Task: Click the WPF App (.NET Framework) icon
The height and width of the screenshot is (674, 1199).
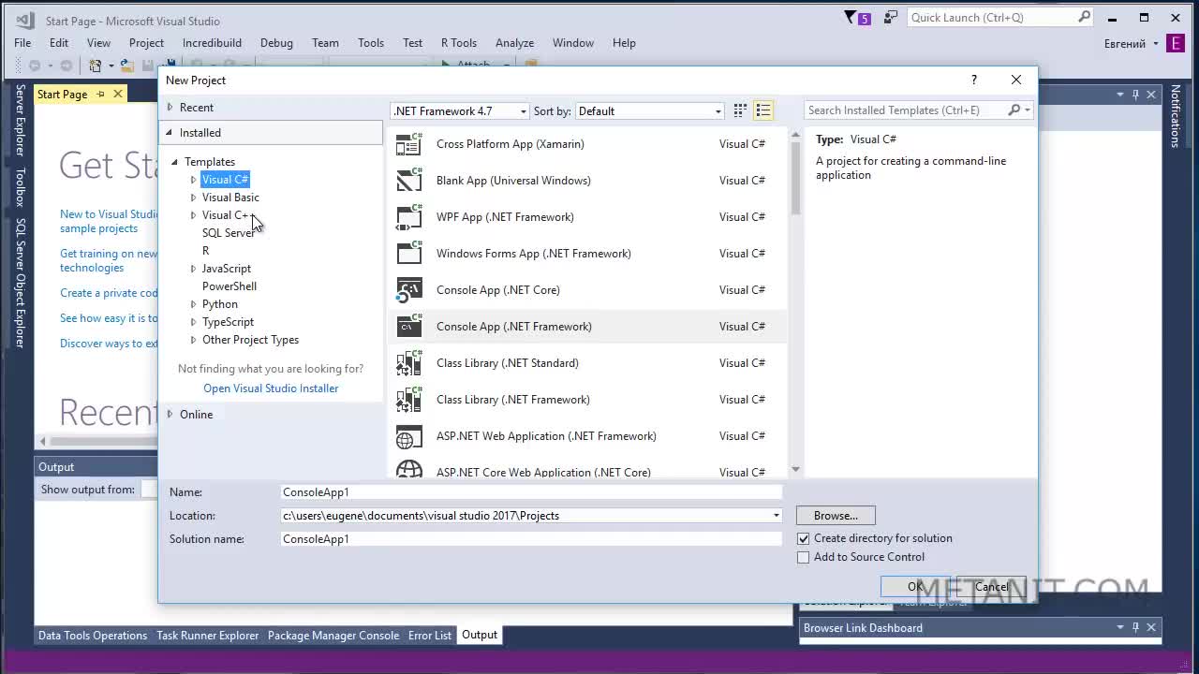Action: pyautogui.click(x=409, y=217)
